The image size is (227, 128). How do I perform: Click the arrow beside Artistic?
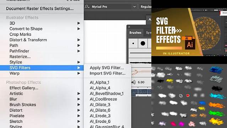coord(79,94)
